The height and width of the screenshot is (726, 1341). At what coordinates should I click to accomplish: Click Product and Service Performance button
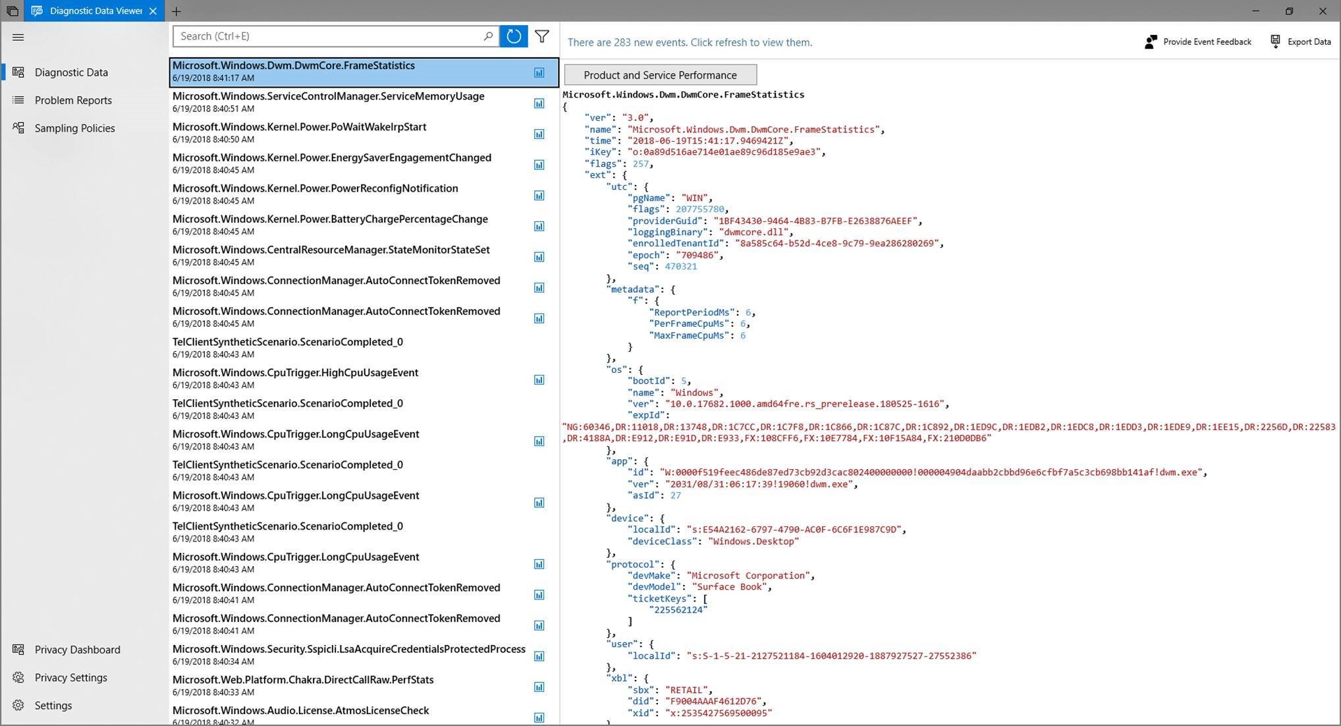tap(660, 75)
